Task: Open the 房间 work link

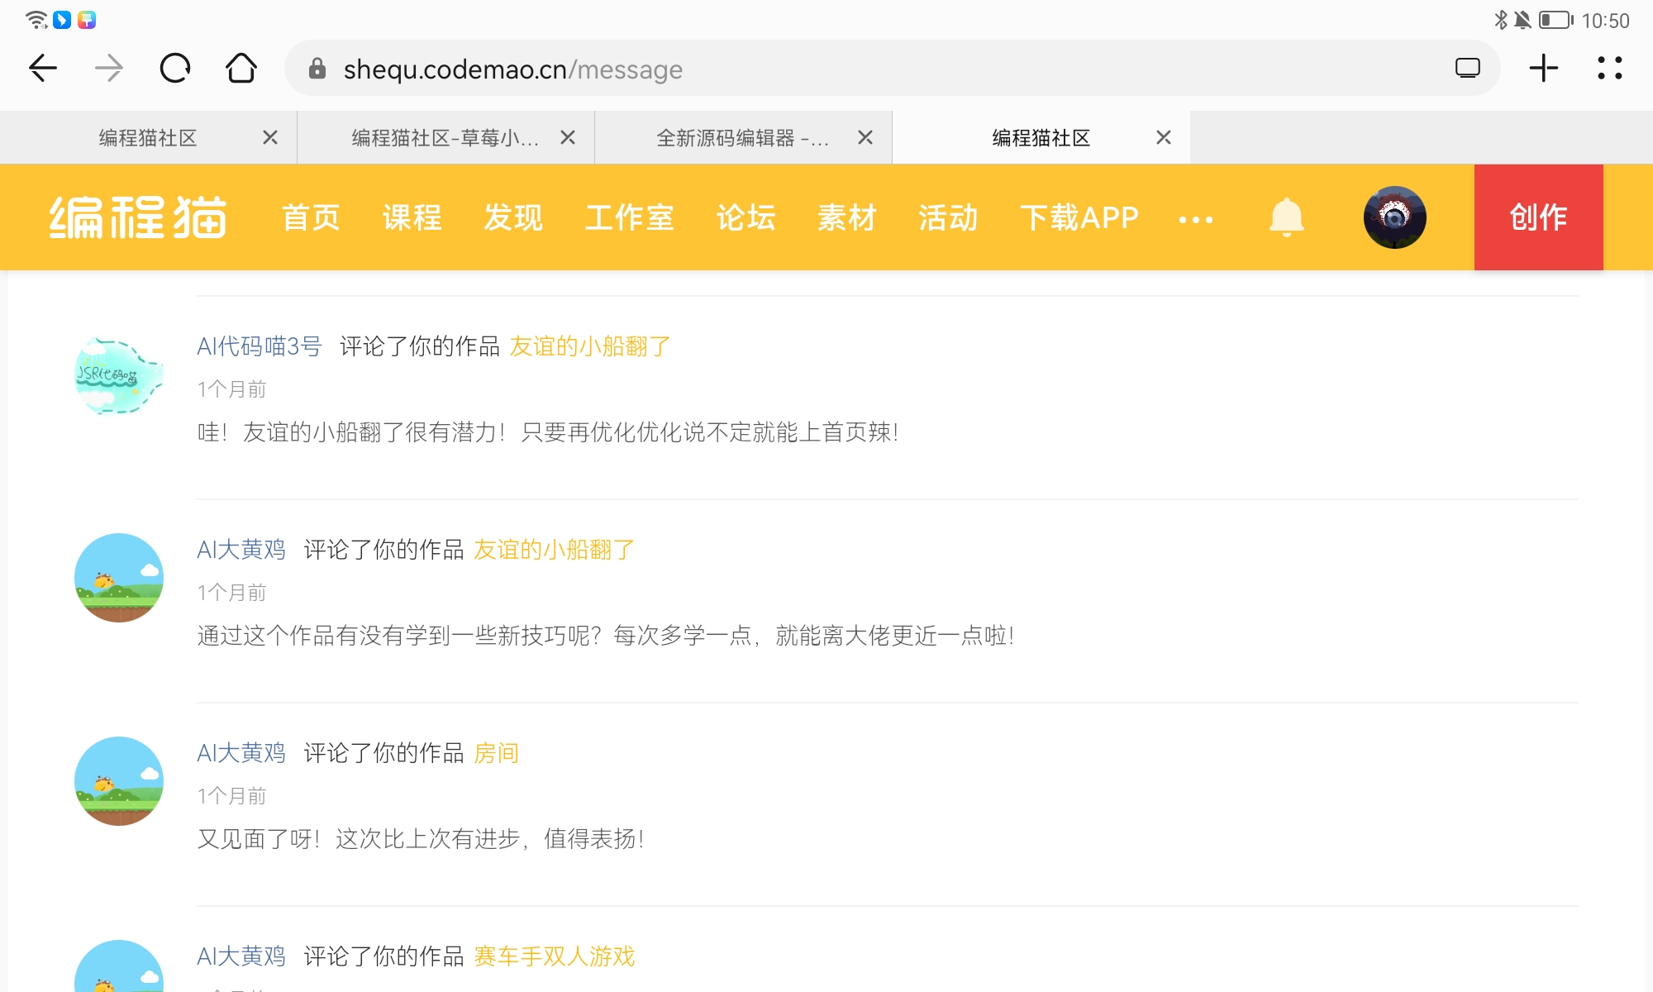Action: (497, 753)
